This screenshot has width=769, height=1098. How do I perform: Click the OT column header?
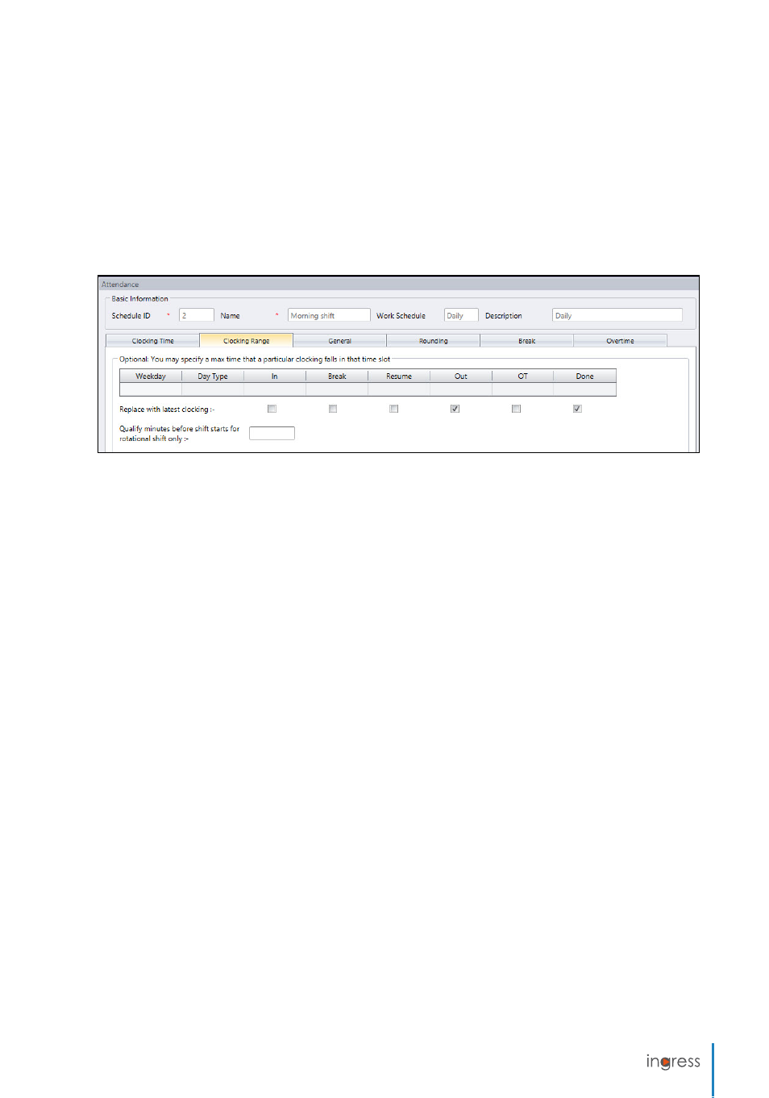(x=523, y=376)
